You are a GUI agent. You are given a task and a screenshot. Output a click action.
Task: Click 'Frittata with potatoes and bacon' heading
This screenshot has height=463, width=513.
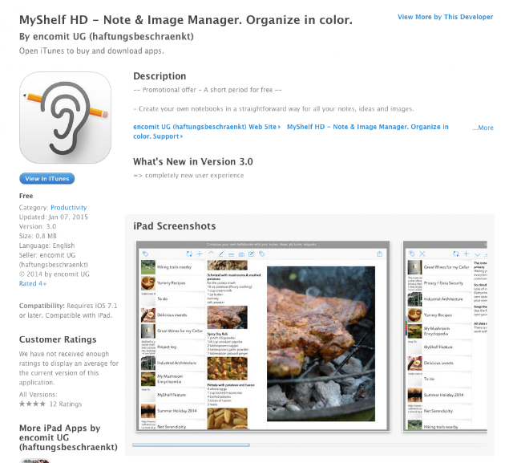click(x=231, y=385)
